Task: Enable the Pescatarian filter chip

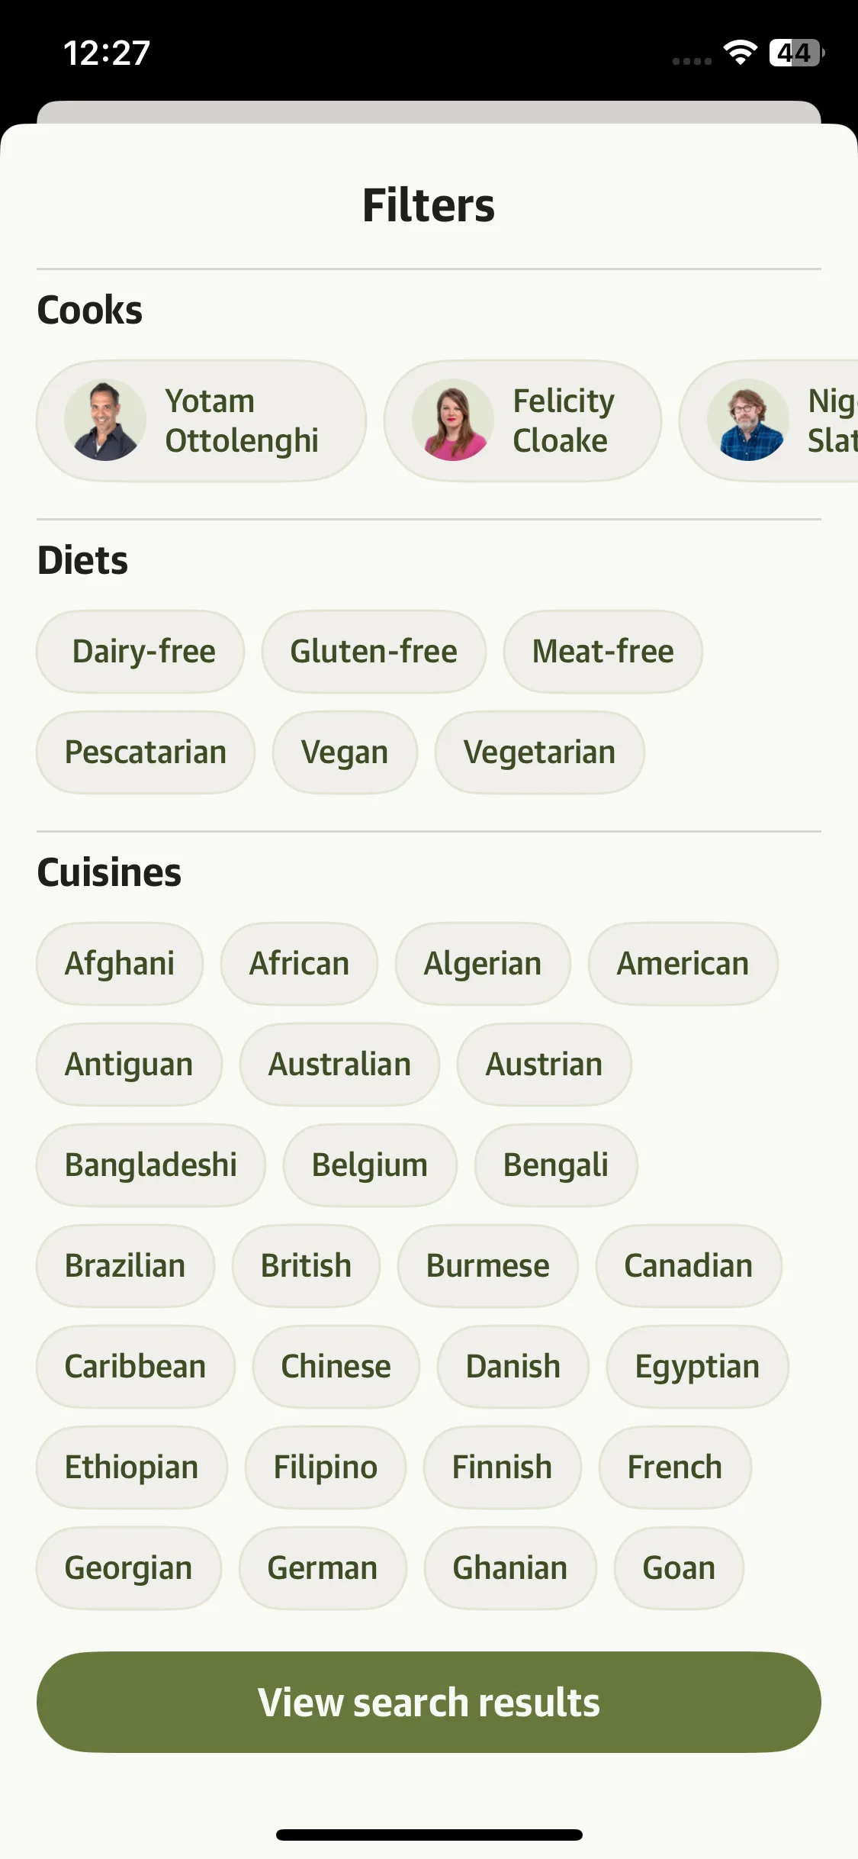Action: 146,752
